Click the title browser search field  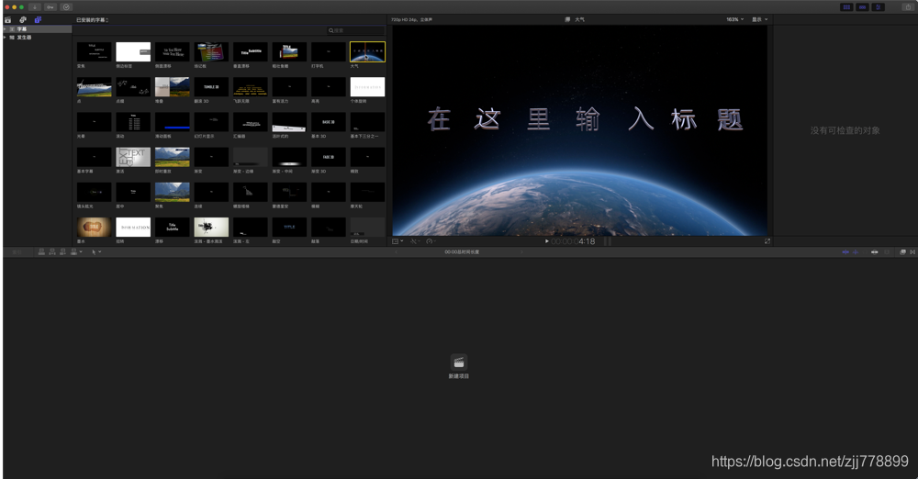[x=355, y=30]
